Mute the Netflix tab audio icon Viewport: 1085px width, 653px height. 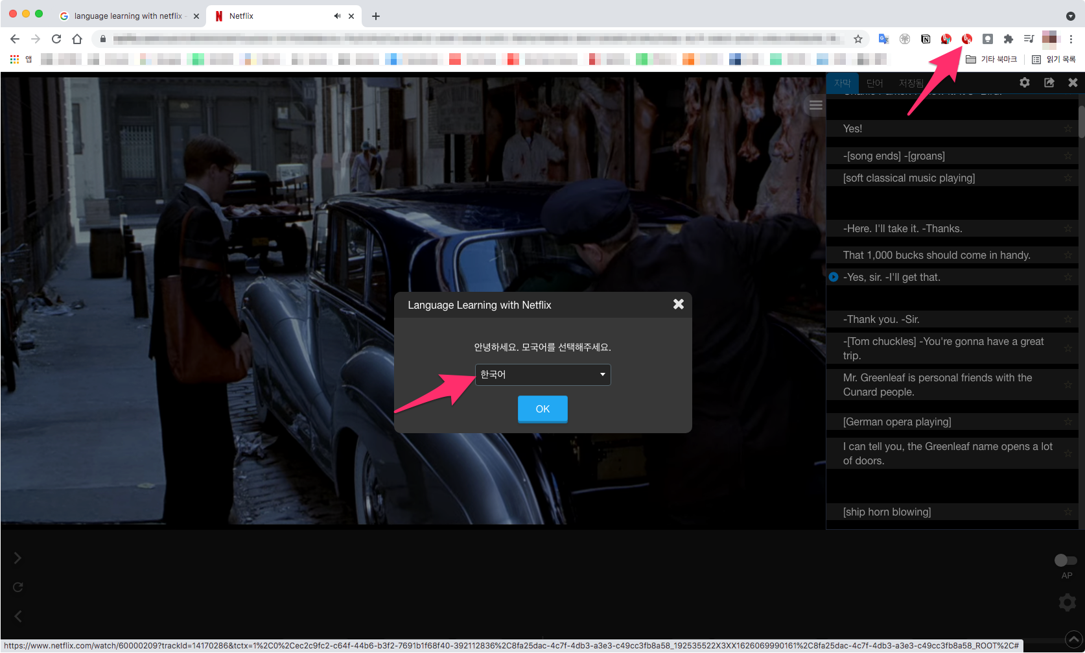coord(337,16)
